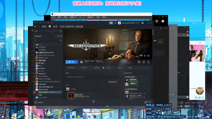Open the Steam menu in Steam title bar
This screenshot has width=212, height=119.
36,23
